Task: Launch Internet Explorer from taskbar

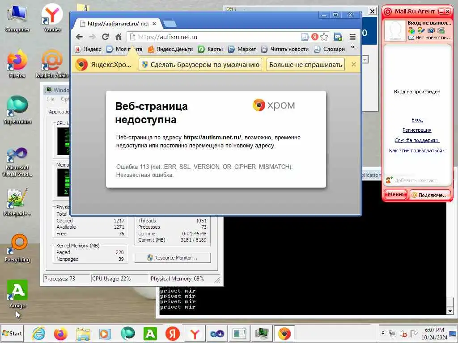Action: 38,334
